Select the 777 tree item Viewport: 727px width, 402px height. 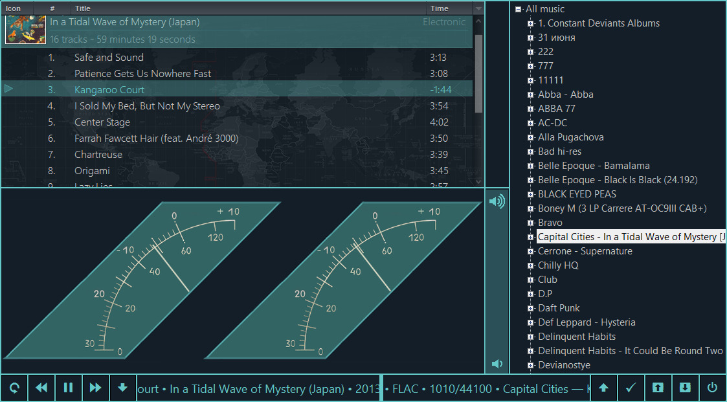coord(546,66)
